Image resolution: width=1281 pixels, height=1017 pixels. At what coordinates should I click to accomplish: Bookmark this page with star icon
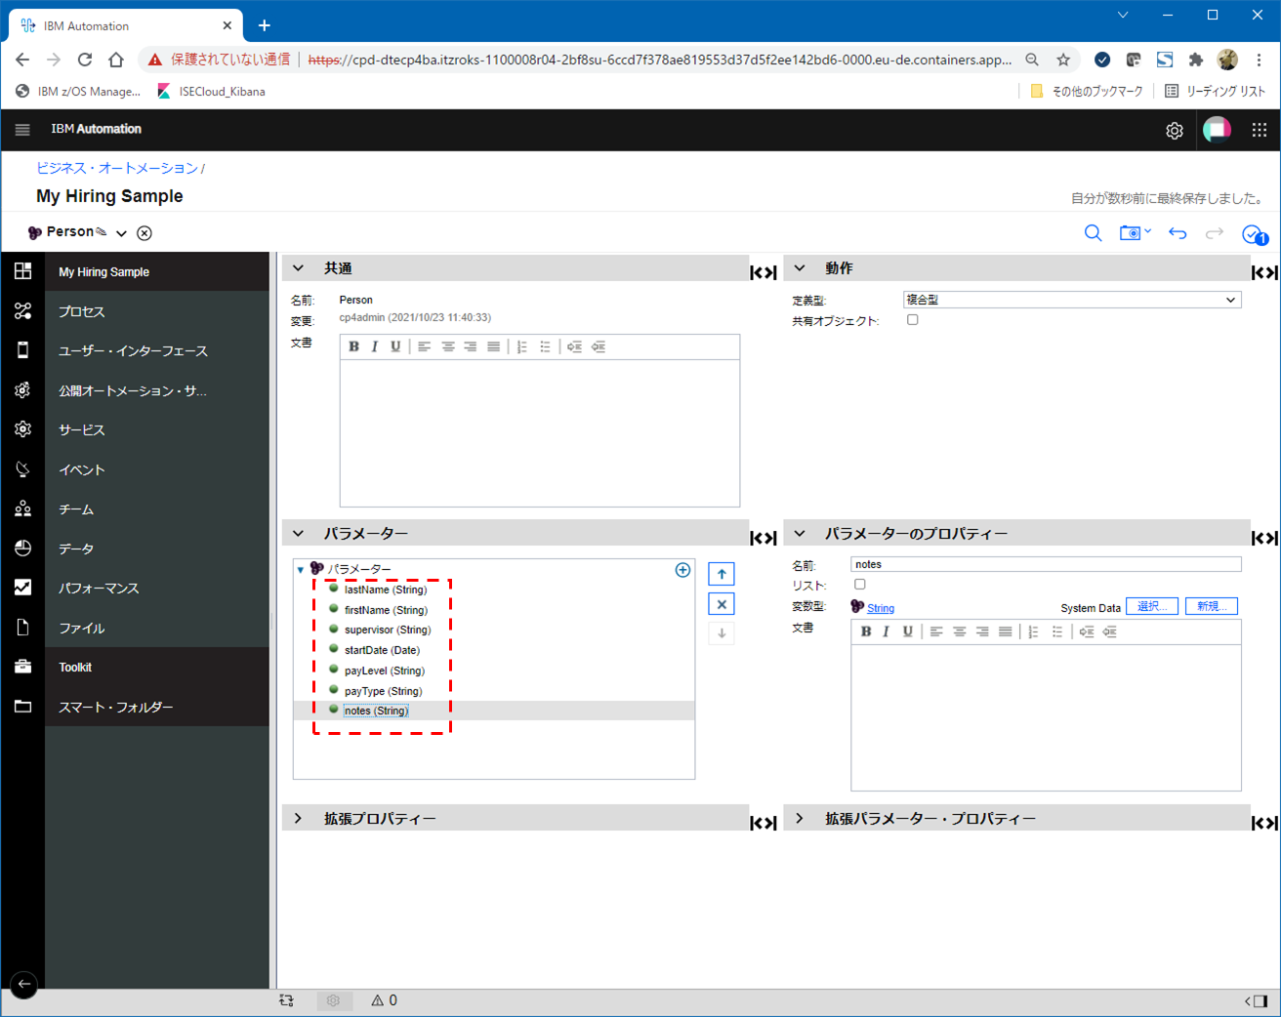[1063, 60]
